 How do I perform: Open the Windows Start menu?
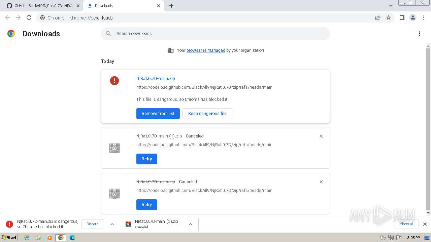(9, 238)
